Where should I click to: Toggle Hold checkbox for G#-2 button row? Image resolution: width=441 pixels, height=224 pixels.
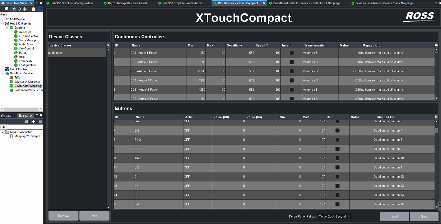[x=337, y=140]
